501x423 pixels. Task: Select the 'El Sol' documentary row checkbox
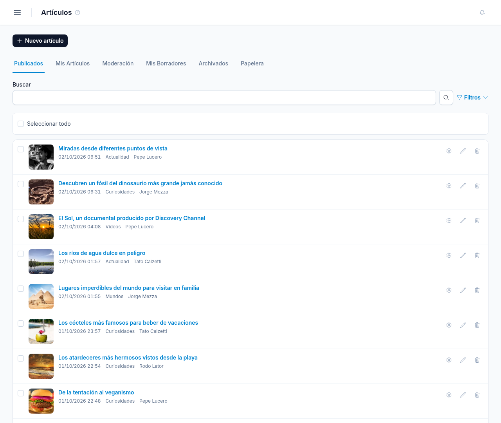[21, 219]
